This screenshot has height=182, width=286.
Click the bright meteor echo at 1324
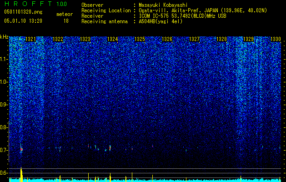110,148
